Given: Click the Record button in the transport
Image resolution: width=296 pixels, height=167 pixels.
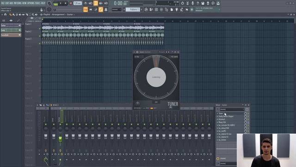Looking at the screenshot, I should click(71, 3).
